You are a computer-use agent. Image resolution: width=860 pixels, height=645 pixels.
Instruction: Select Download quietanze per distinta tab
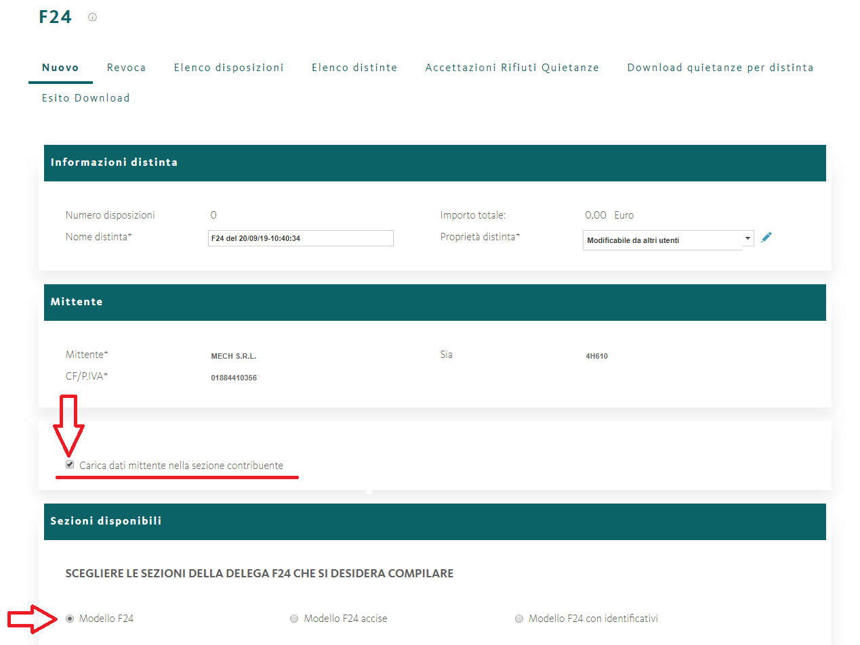[x=720, y=68]
